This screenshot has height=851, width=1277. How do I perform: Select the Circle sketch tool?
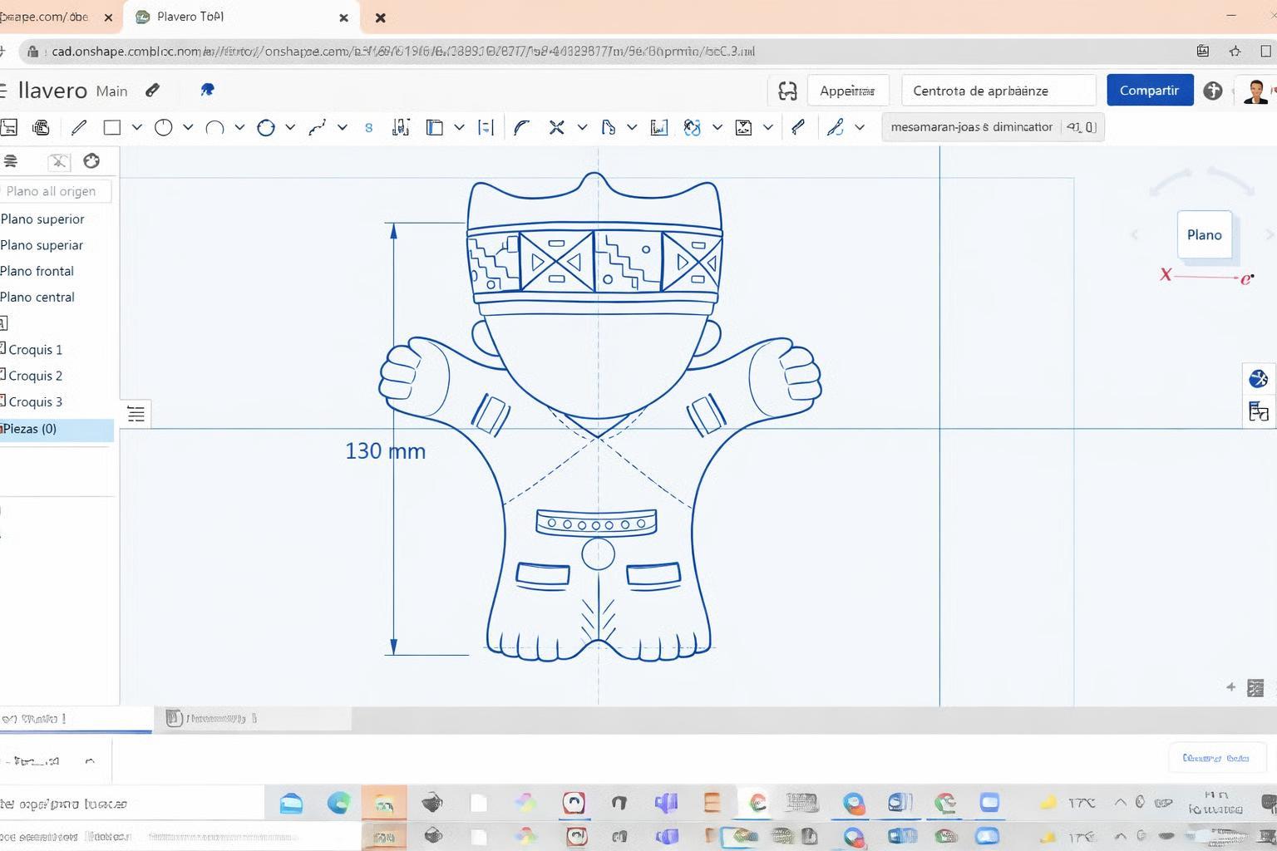coord(163,127)
